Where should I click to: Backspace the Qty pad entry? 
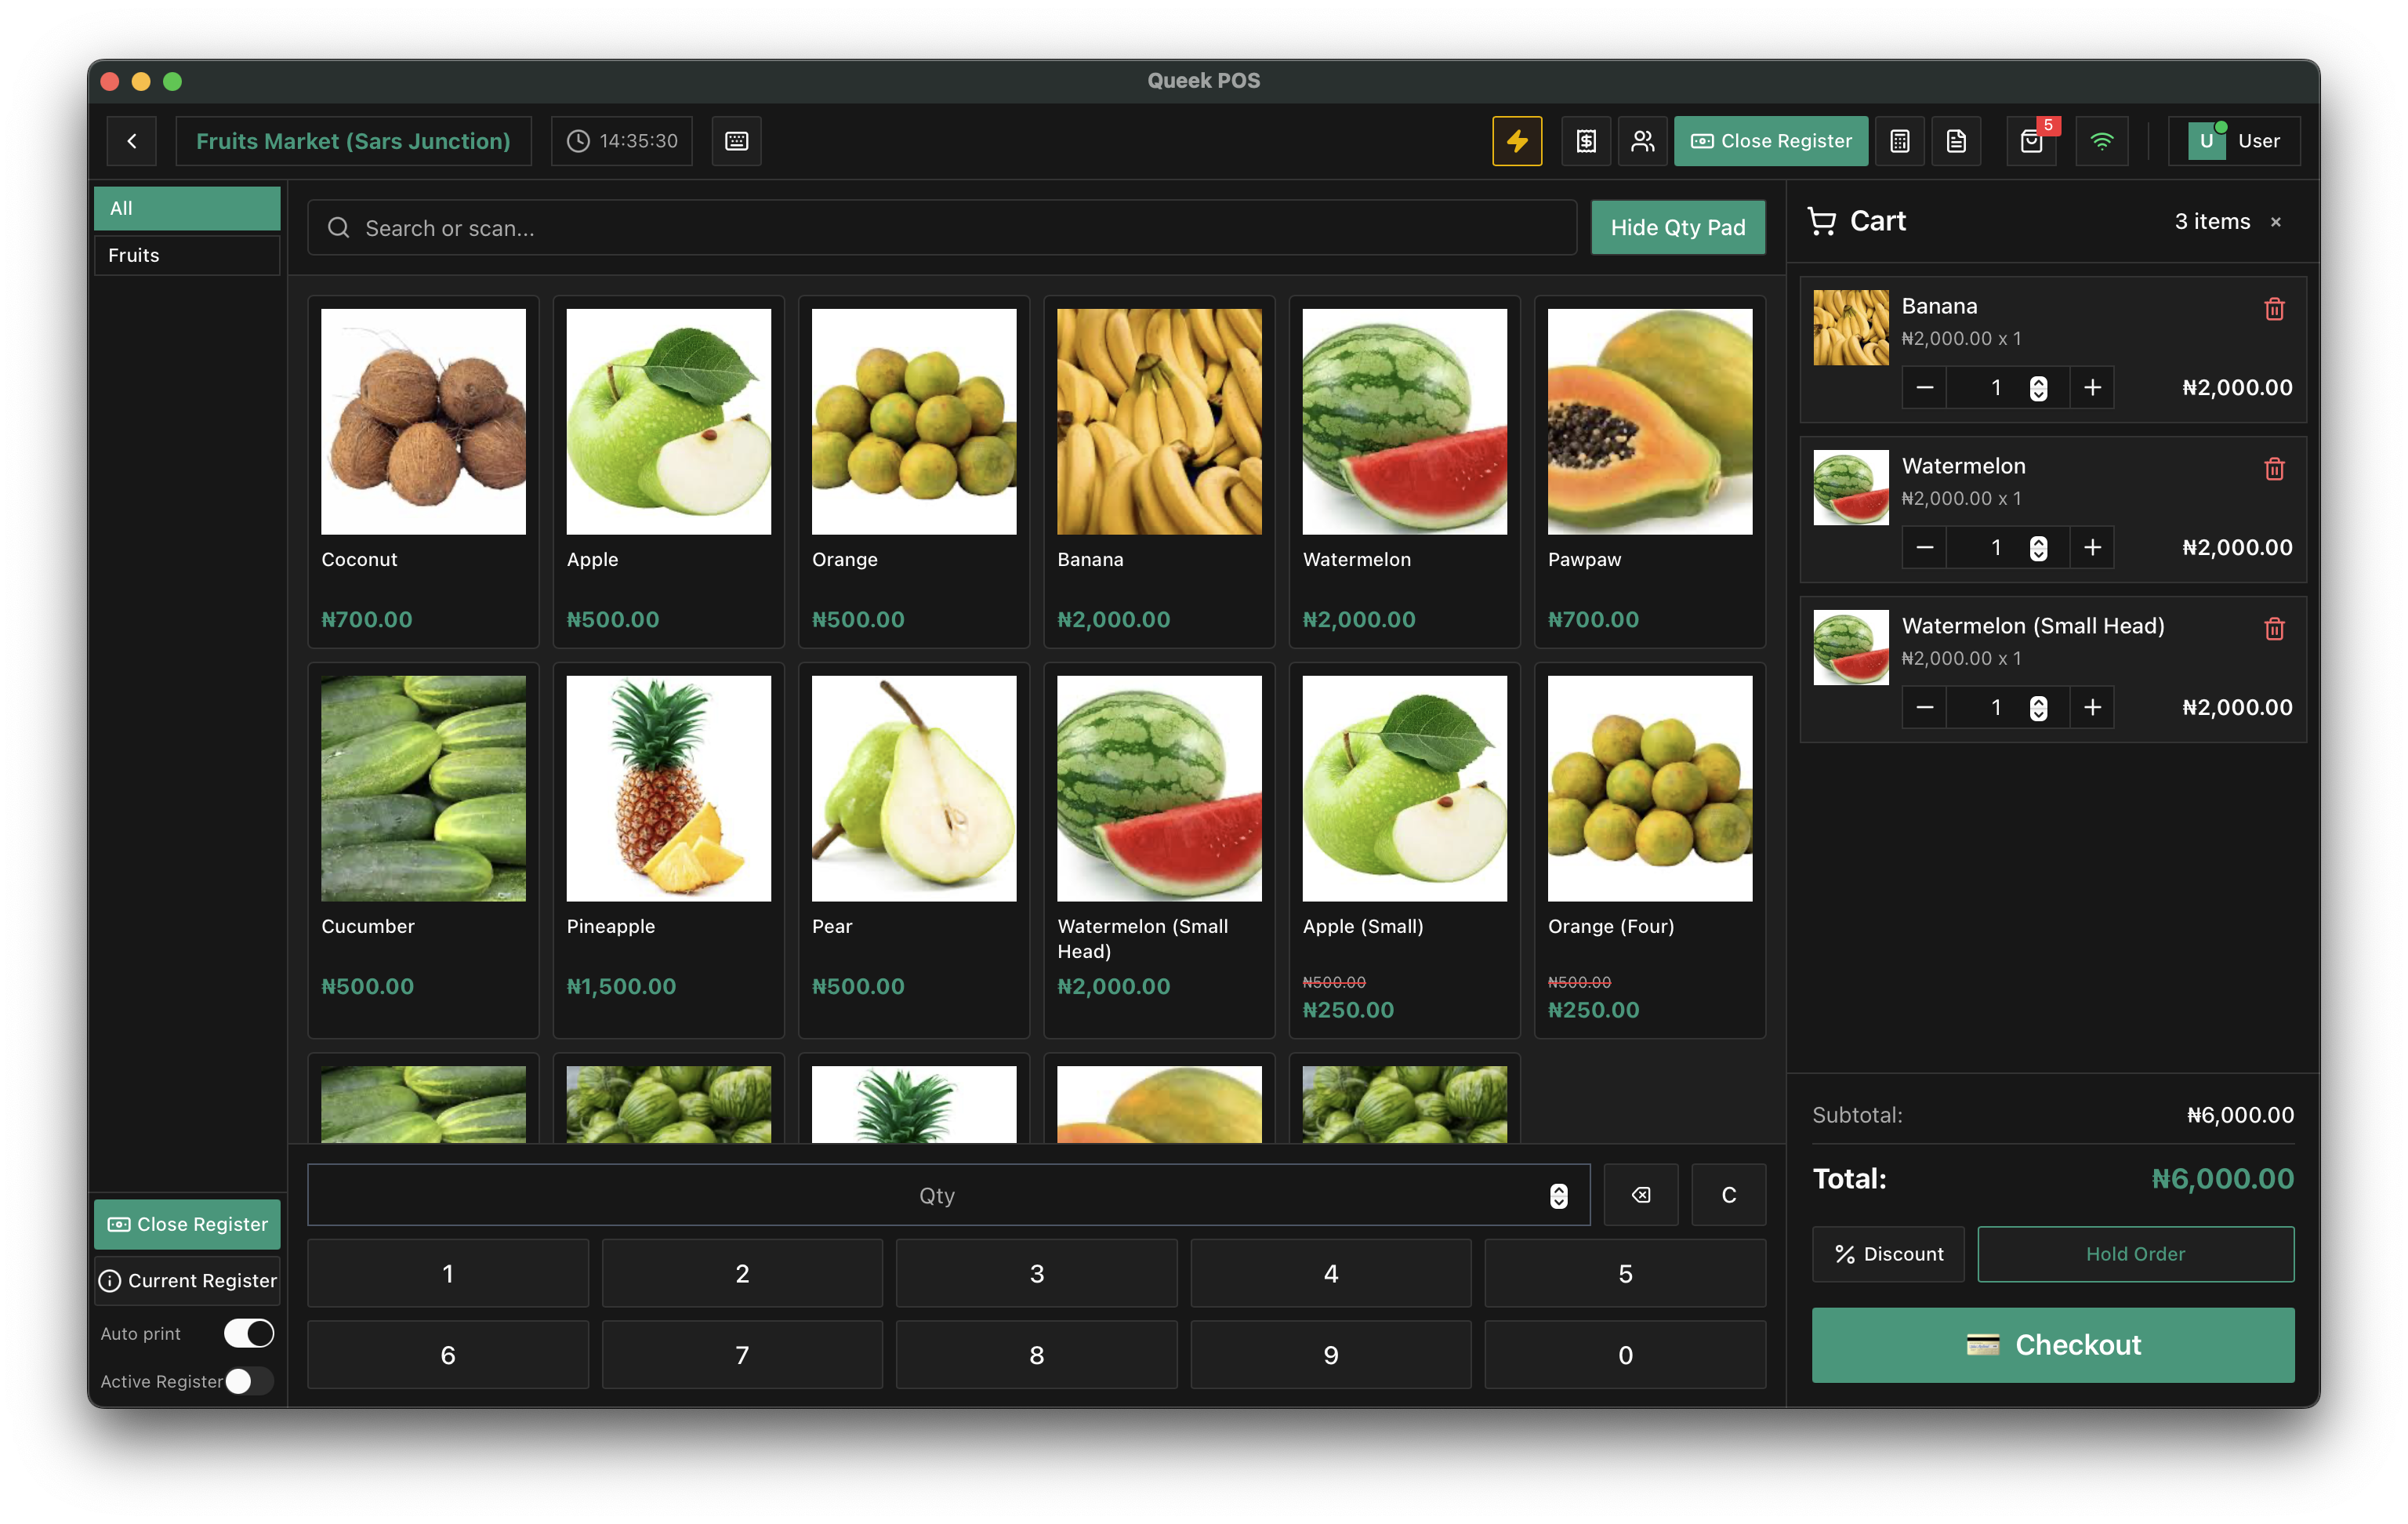click(x=1641, y=1195)
